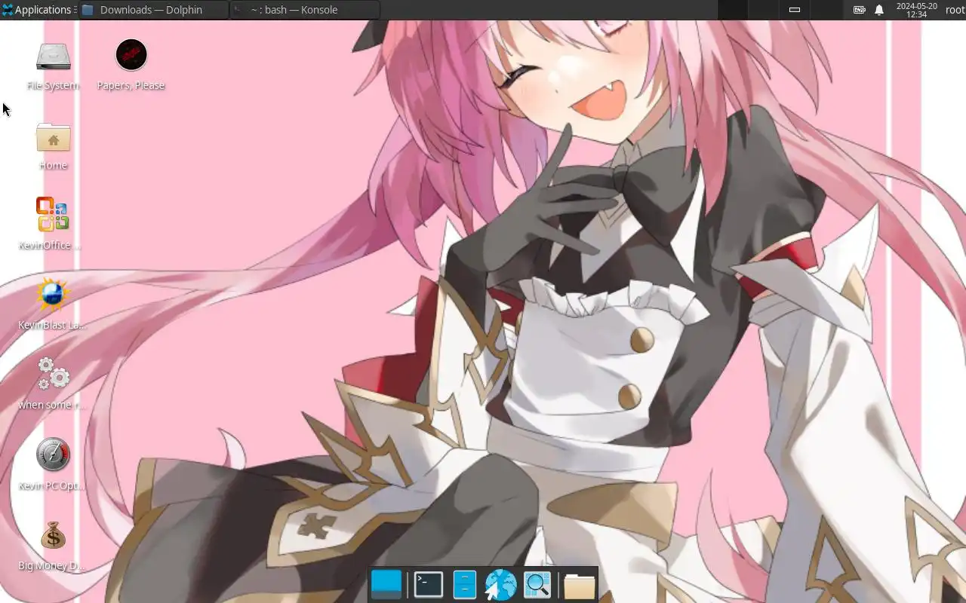The width and height of the screenshot is (966, 603).
Task: Open the folder icon in the dock
Action: 579,585
